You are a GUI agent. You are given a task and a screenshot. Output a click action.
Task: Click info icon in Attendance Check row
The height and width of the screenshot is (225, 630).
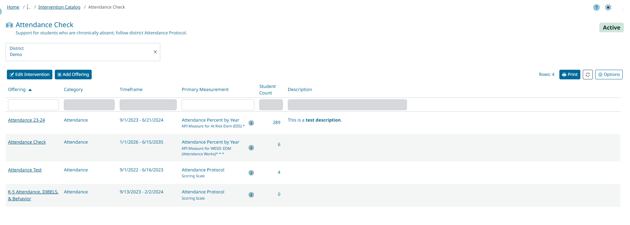click(x=251, y=148)
